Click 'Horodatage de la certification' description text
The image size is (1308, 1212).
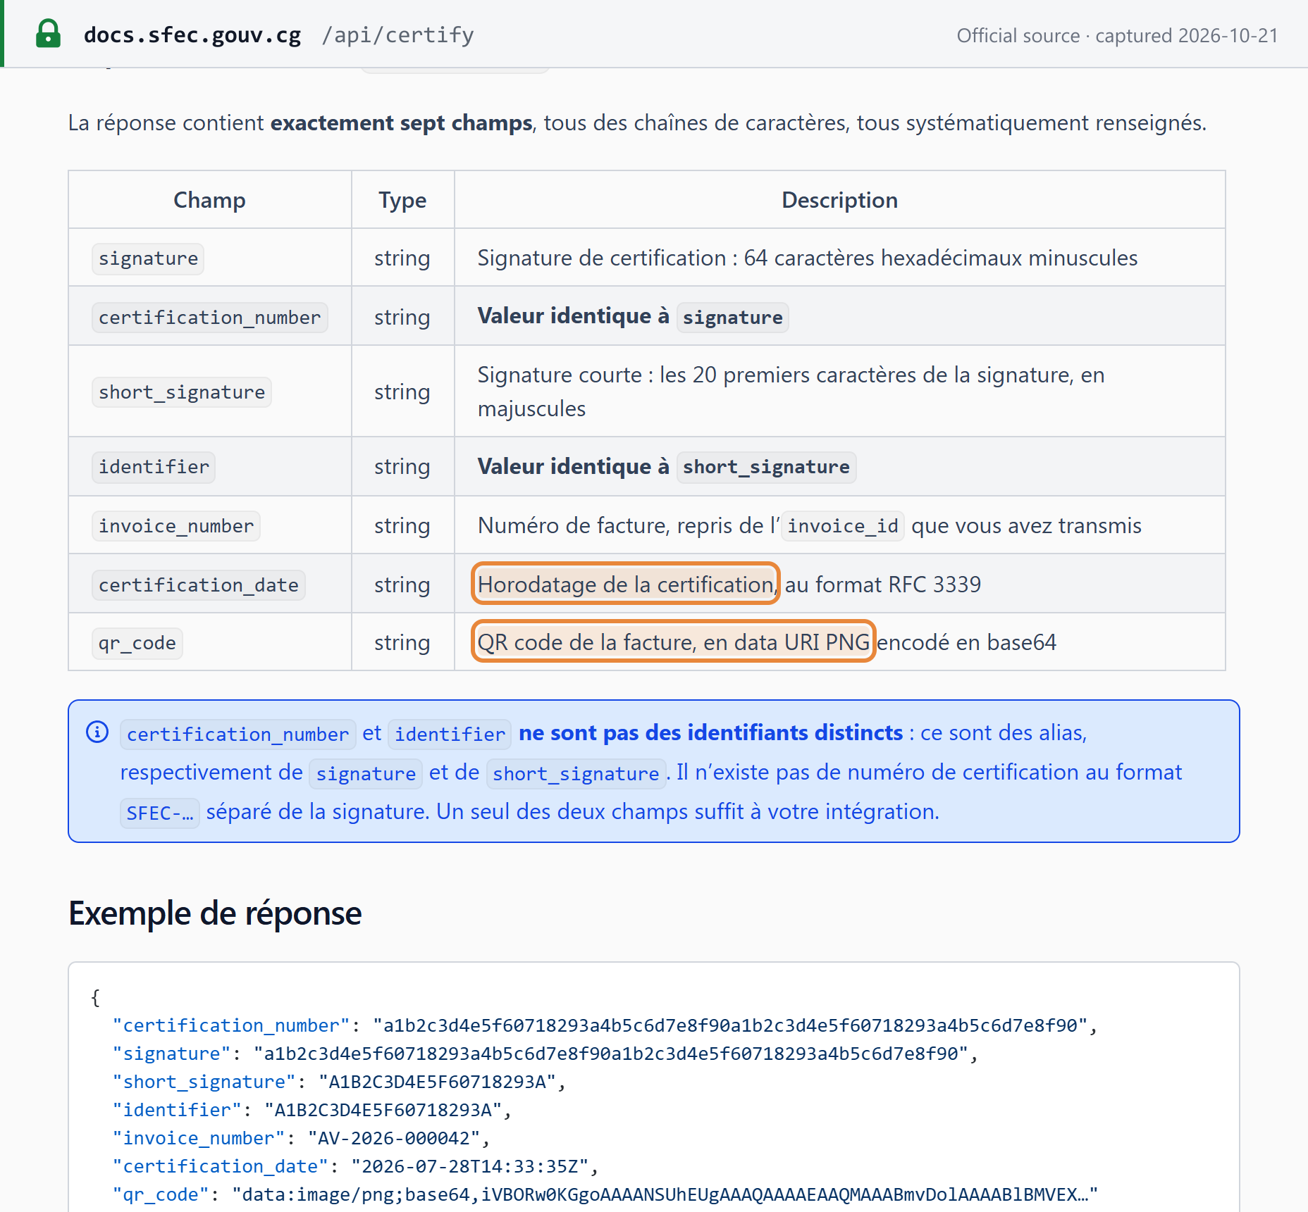pyautogui.click(x=626, y=584)
